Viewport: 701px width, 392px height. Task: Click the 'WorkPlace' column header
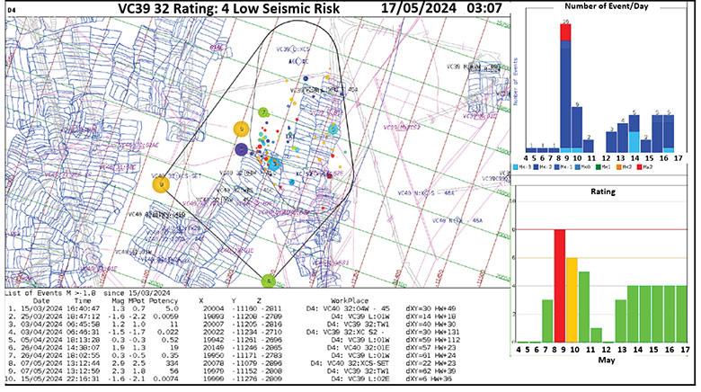click(350, 300)
